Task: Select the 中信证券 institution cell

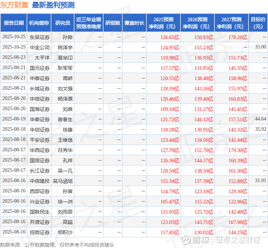Action: [40, 99]
